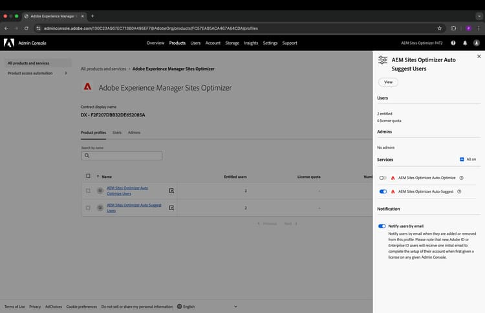Open the browser three-dot menu
The height and width of the screenshot is (313, 485).
[x=479, y=28]
